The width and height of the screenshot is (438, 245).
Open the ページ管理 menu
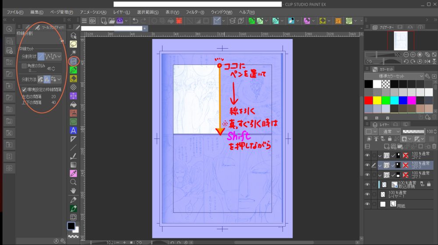pyautogui.click(x=61, y=12)
